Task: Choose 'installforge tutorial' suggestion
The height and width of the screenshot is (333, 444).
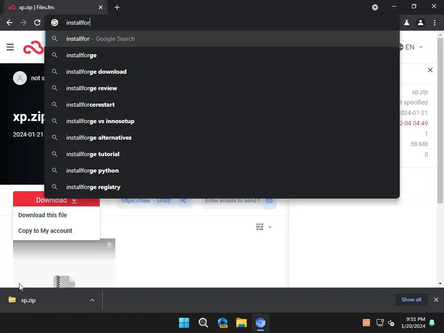Action: pos(222,154)
